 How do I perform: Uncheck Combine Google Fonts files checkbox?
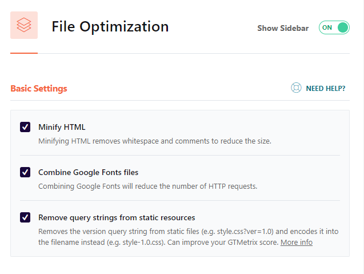coord(25,172)
